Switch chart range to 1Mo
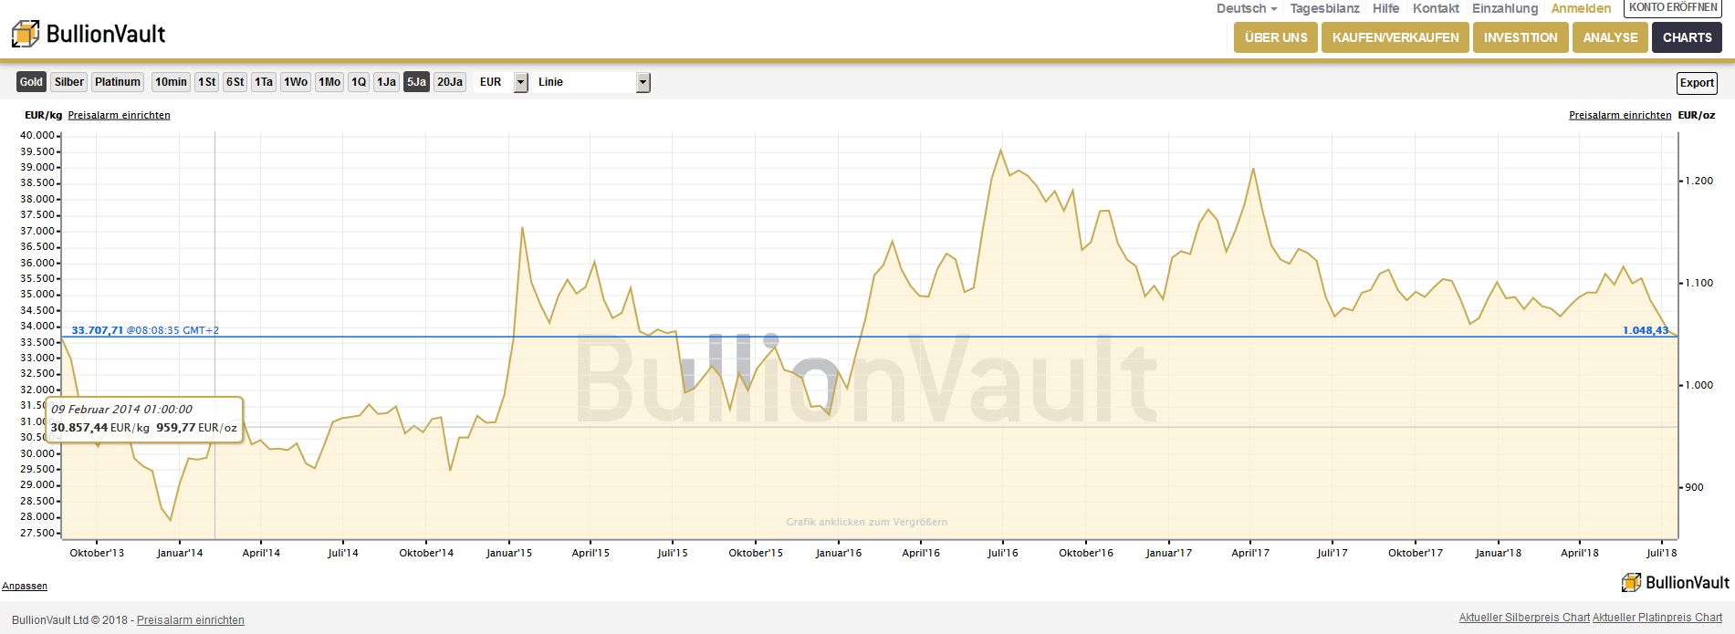Viewport: 1735px width, 634px height. (x=329, y=82)
